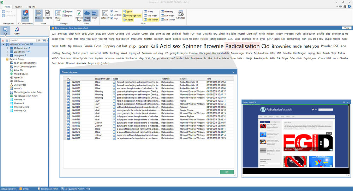Select first INVH570 row dated 02/03/2016 09:57:54

[x=148, y=82]
